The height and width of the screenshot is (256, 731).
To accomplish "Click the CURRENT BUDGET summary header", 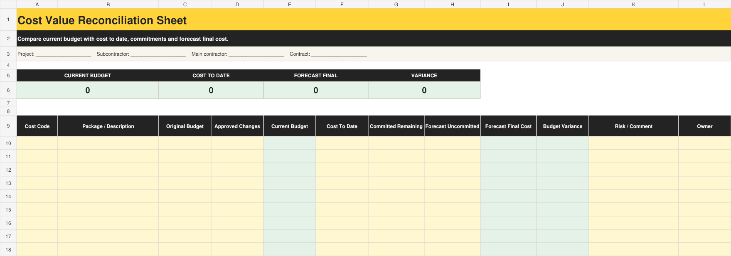I will coord(88,76).
